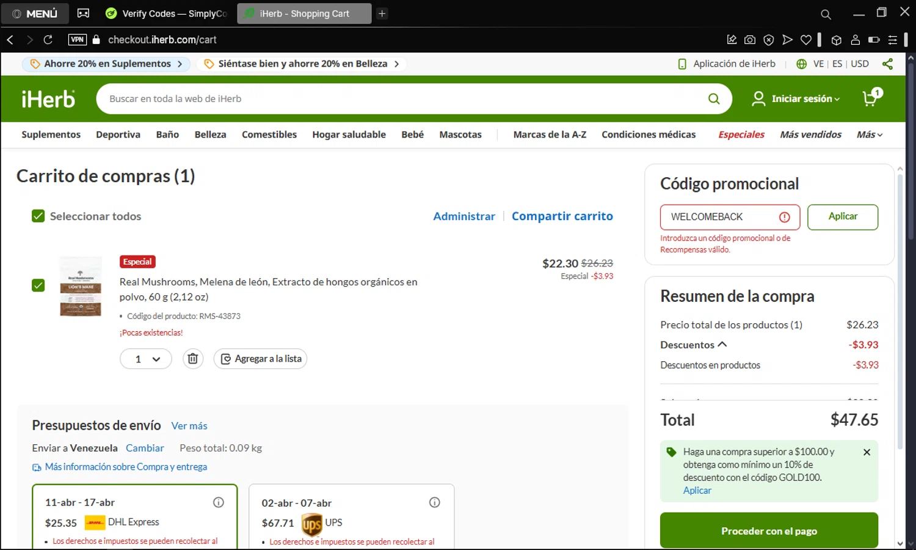Reload the page with the refresh icon
Screen dimensions: 916x550
coord(48,40)
